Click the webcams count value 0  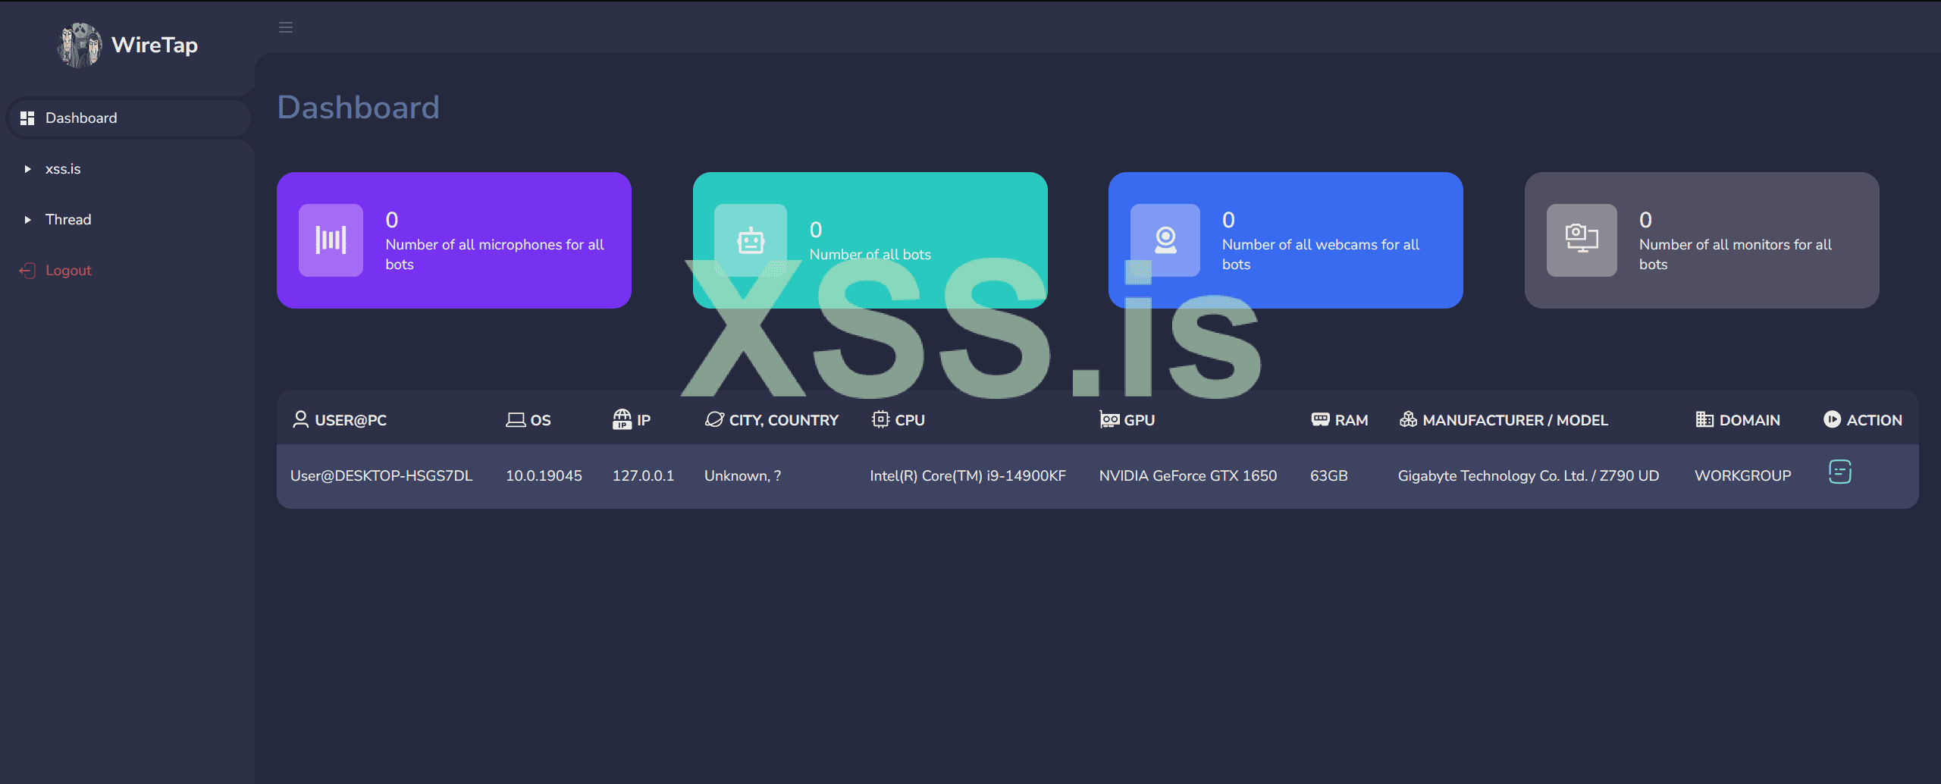(1228, 220)
